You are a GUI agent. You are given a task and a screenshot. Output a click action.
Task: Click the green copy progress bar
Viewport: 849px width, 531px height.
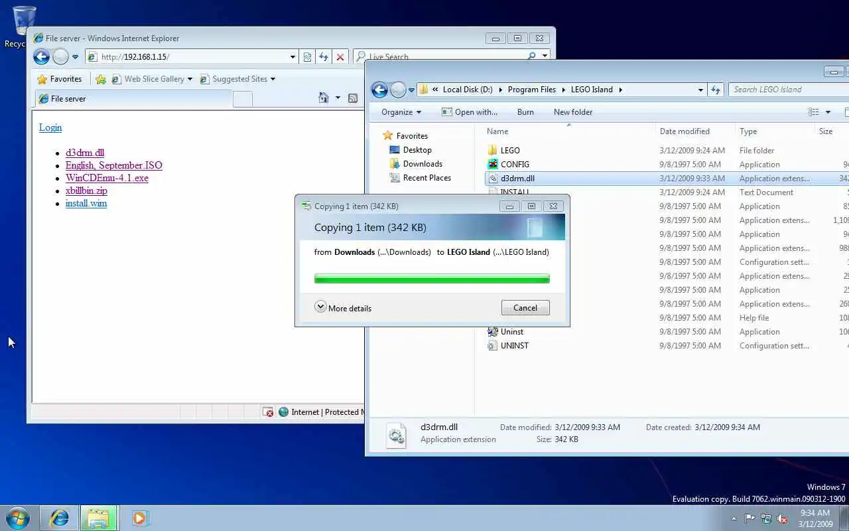pyautogui.click(x=432, y=279)
